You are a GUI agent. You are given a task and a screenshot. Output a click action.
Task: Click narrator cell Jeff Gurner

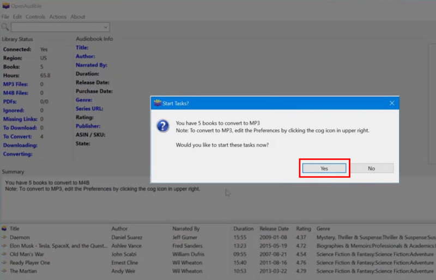185,237
